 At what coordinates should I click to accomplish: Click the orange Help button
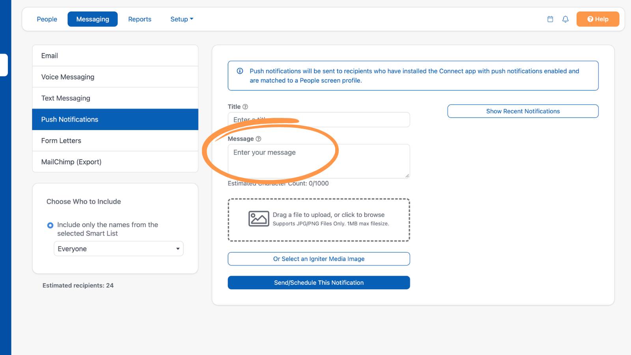(597, 19)
